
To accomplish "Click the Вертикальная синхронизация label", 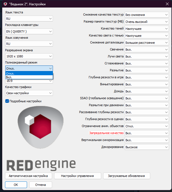I will [x=102, y=140].
